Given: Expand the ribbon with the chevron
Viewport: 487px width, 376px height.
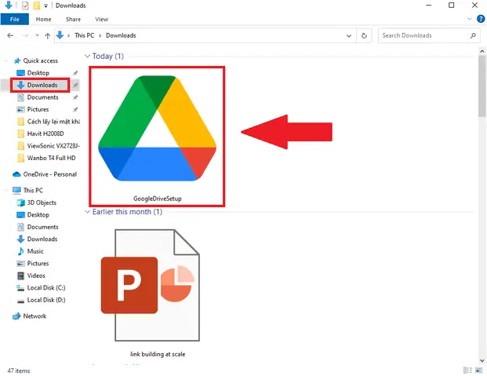Looking at the screenshot, I should (469, 19).
